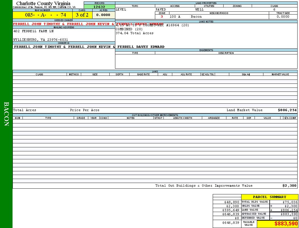Click the LEVEL topo value

tap(121, 10)
